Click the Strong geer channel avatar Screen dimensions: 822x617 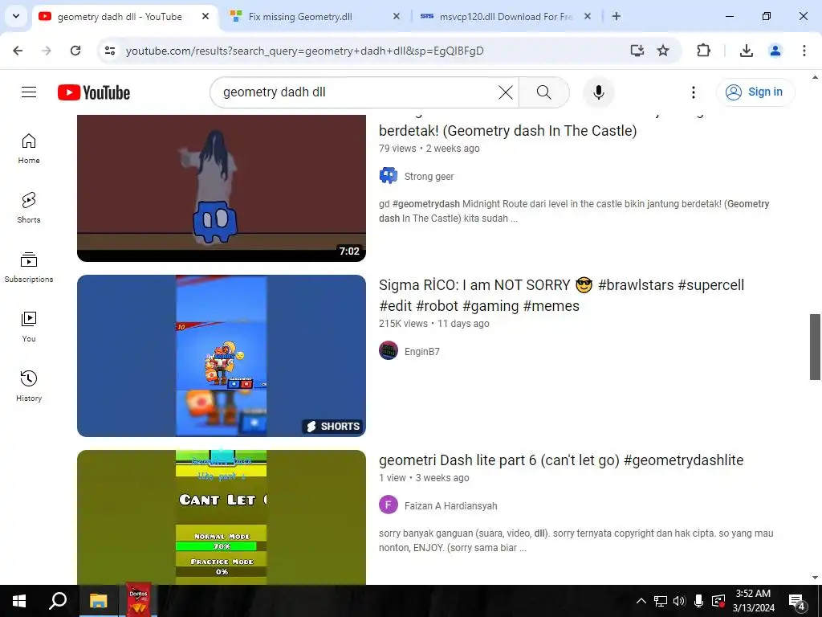click(x=389, y=176)
